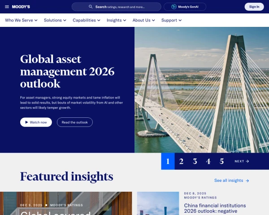The image size is (269, 215).
Task: Click the play icon in Watch now
Action: (x=26, y=122)
